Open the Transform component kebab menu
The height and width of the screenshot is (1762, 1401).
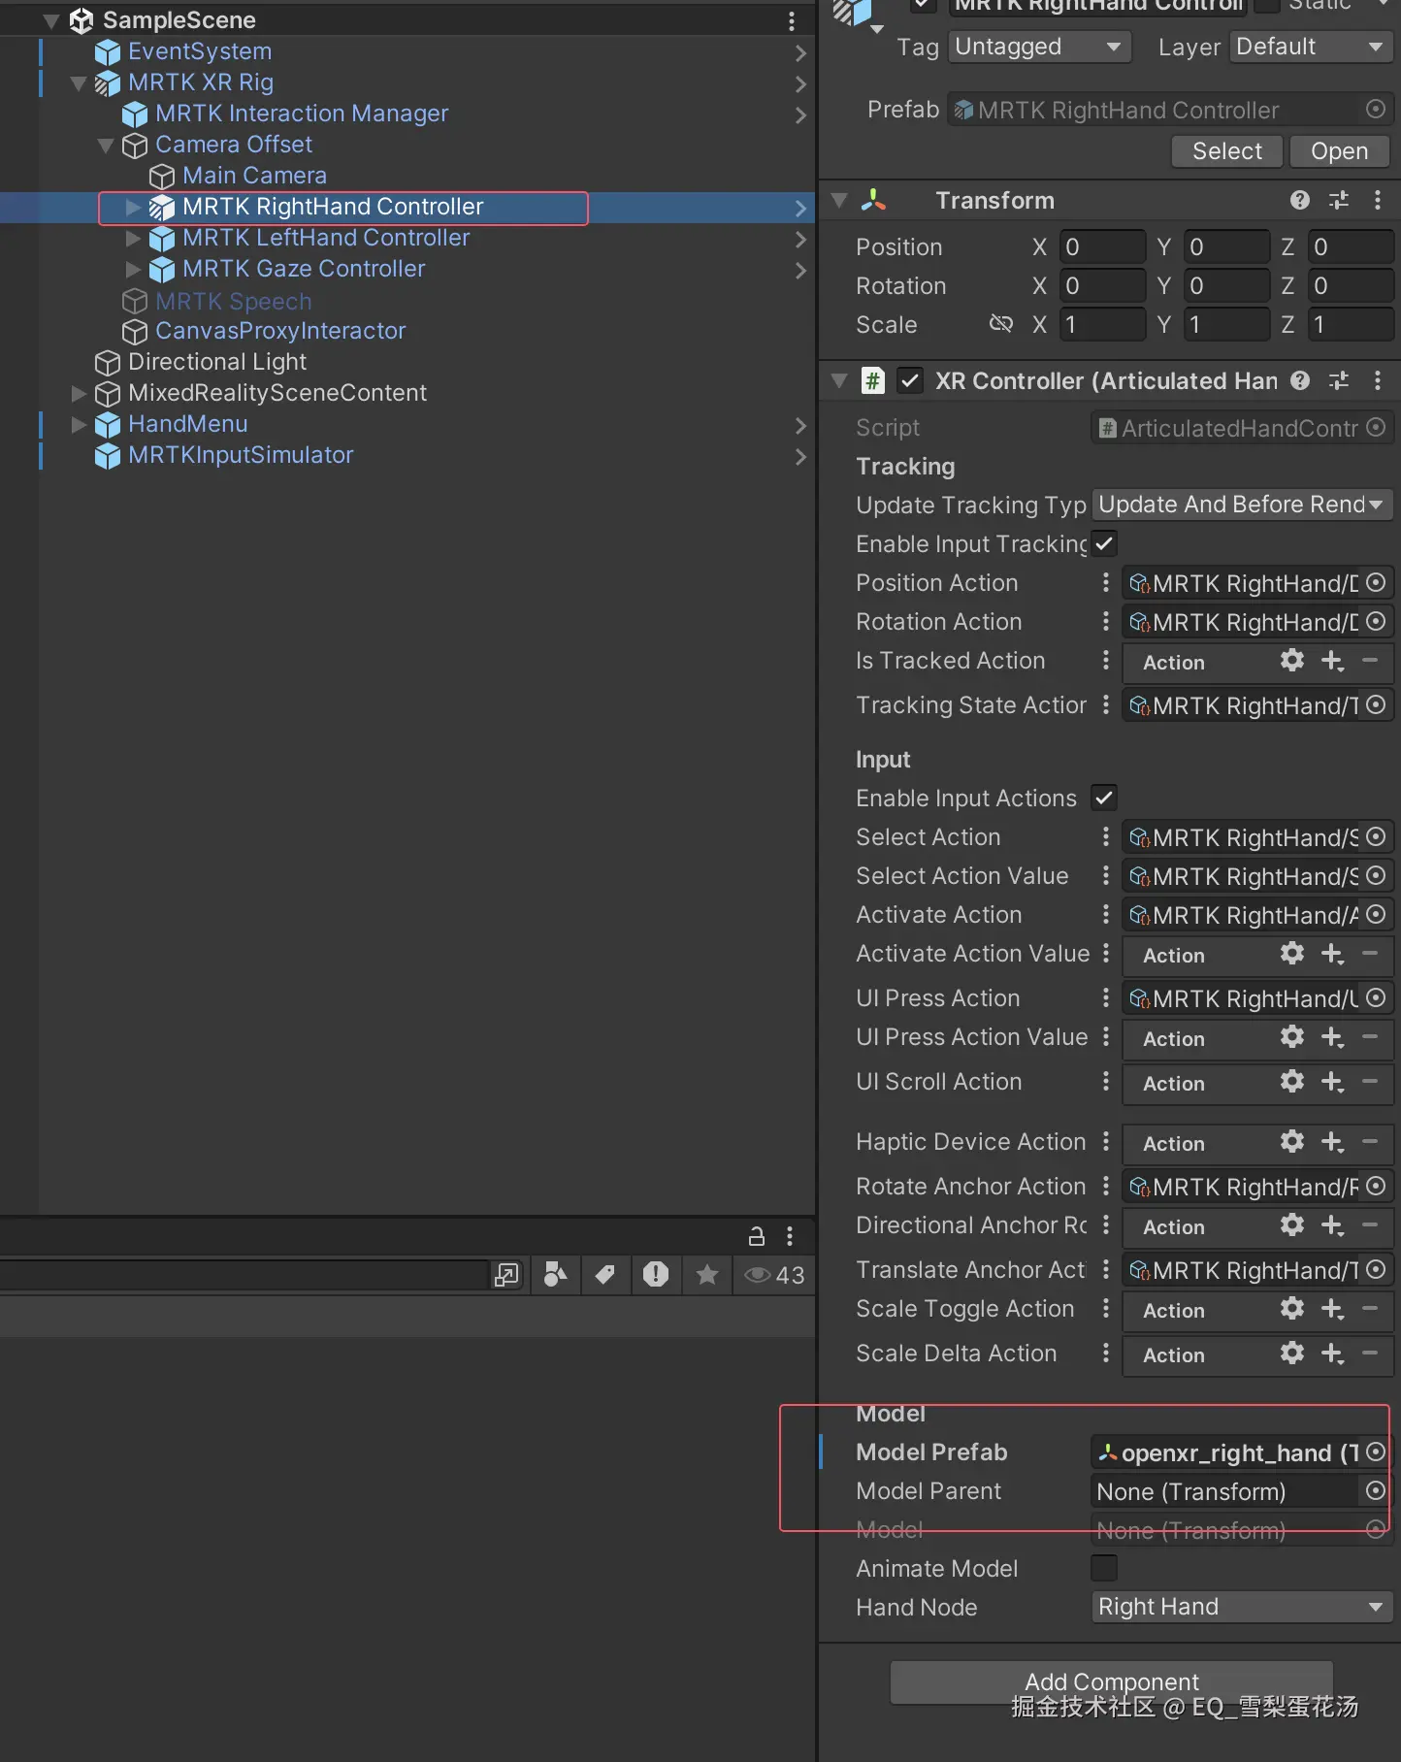tap(1378, 200)
